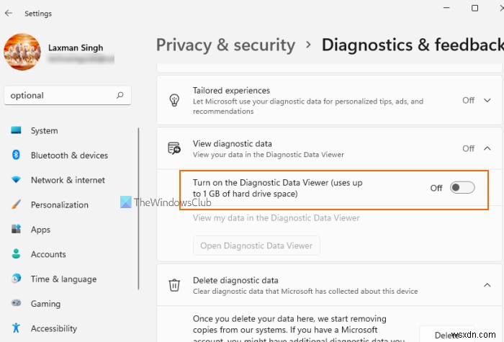
Task: Open Personalization brush icon
Action: point(16,204)
